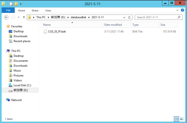Switch to Details view in status bar
Viewport: 187px width, 123px height.
click(x=177, y=119)
